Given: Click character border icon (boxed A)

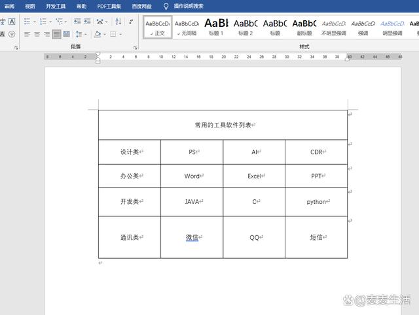Looking at the screenshot, I should coord(12,22).
